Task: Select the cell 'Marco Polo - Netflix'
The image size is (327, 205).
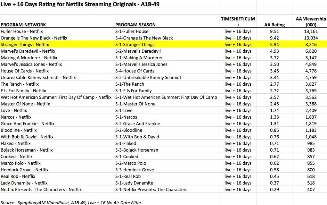Action: (x=21, y=163)
